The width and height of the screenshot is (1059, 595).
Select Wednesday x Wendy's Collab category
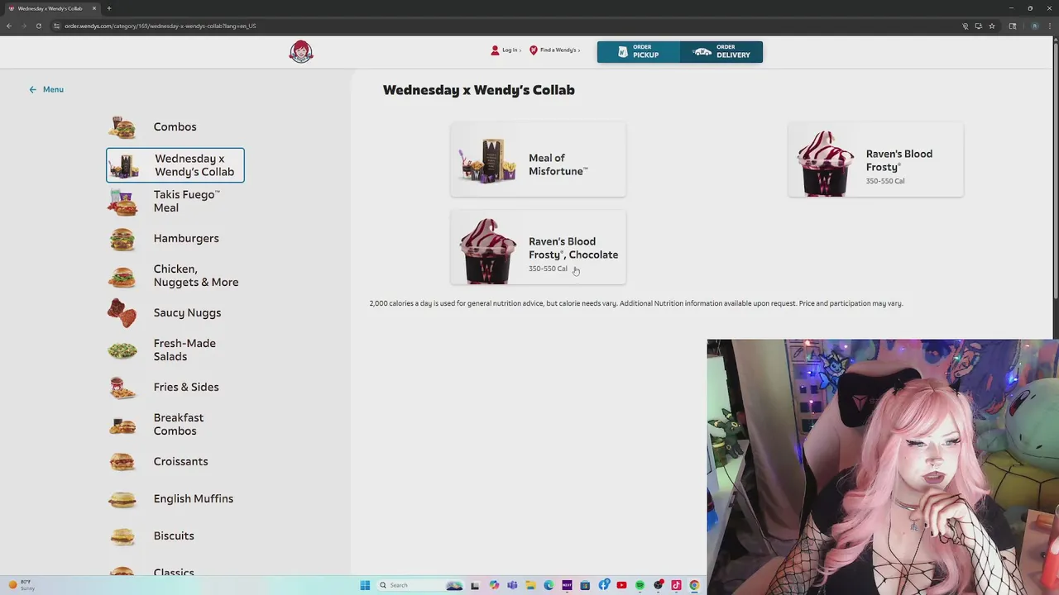pyautogui.click(x=175, y=165)
